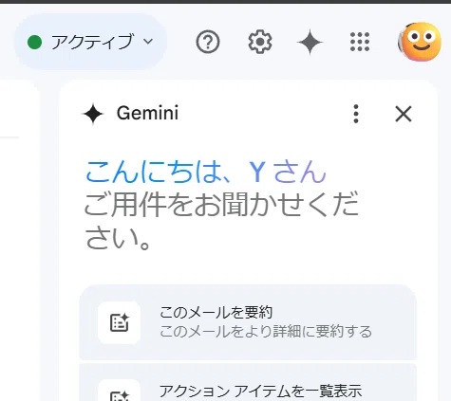Click the black Gemini sparkle logo in panel header
451x401 pixels.
(93, 114)
